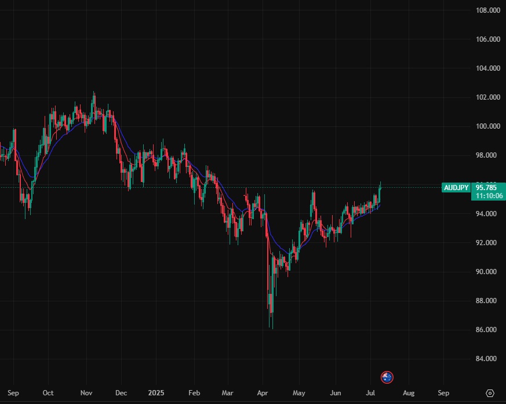Click the Oct label on time axis
Screen dimensions: 506x404
48,393
